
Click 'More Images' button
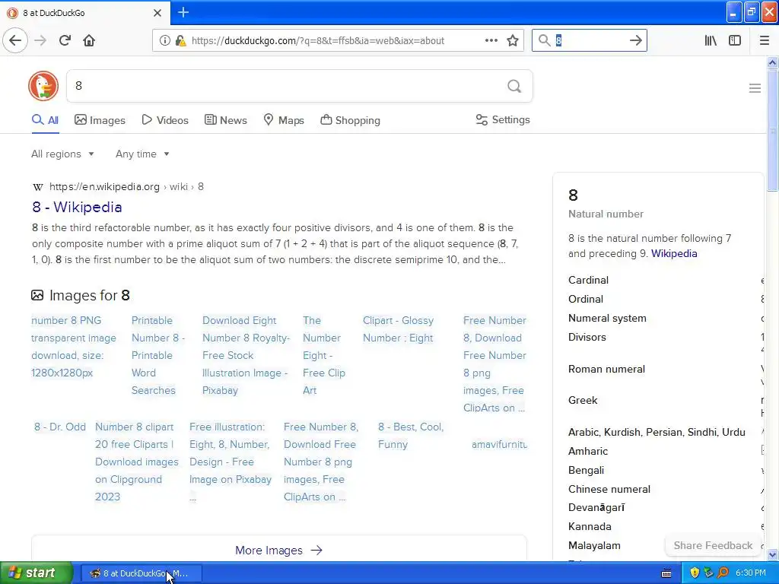click(x=278, y=551)
